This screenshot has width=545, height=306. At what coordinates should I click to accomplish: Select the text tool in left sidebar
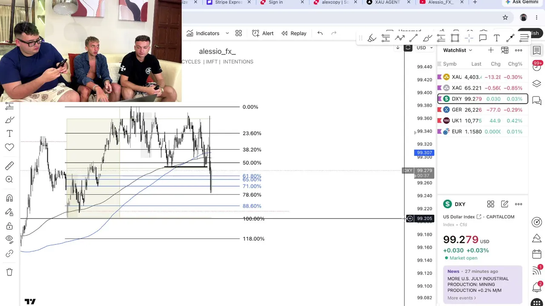(x=9, y=134)
